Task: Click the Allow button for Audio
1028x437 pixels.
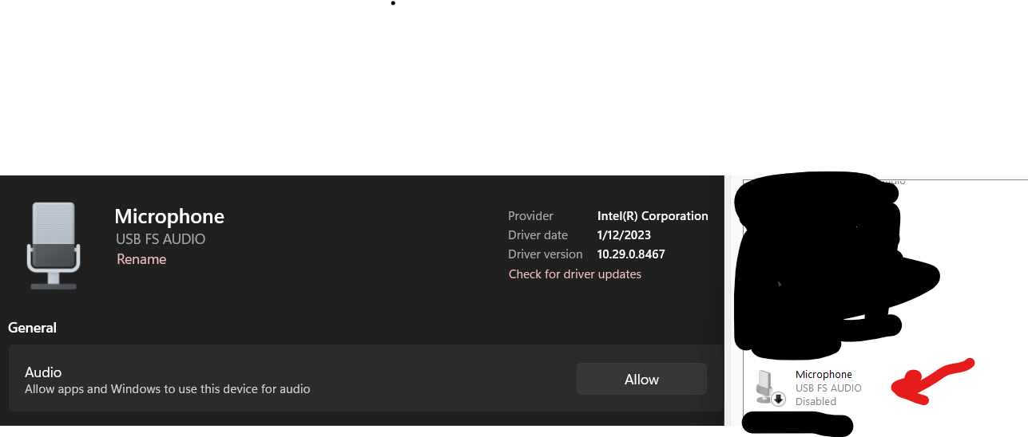Action: click(641, 379)
